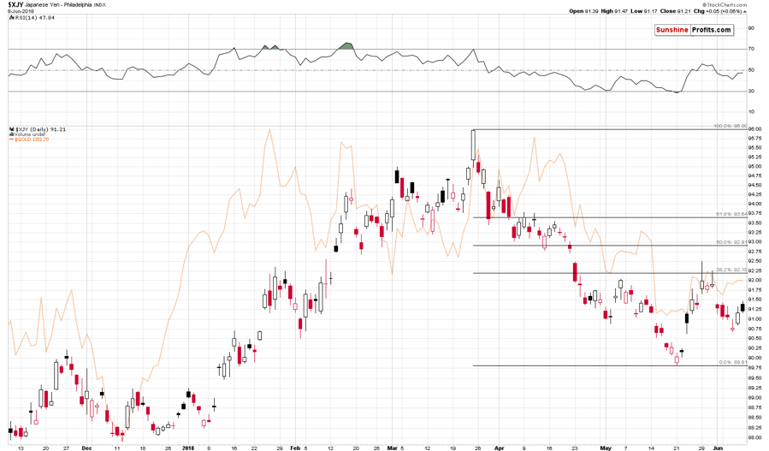The width and height of the screenshot is (769, 451).
Task: Click the 0.0%: 89.81 Fibonacci label
Action: pyautogui.click(x=733, y=362)
